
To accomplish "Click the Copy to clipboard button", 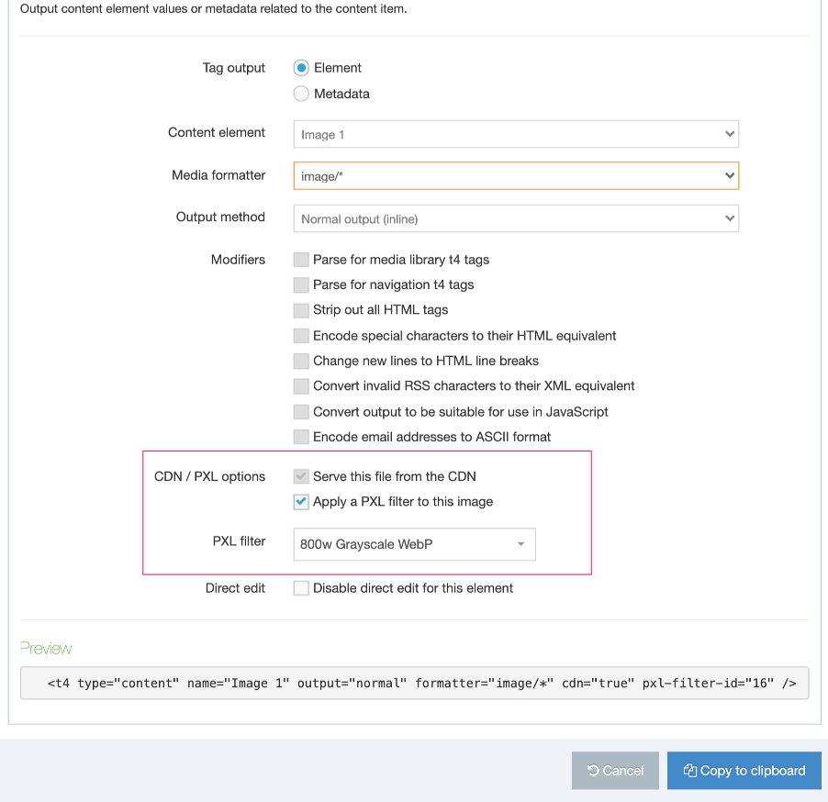I will (x=744, y=771).
